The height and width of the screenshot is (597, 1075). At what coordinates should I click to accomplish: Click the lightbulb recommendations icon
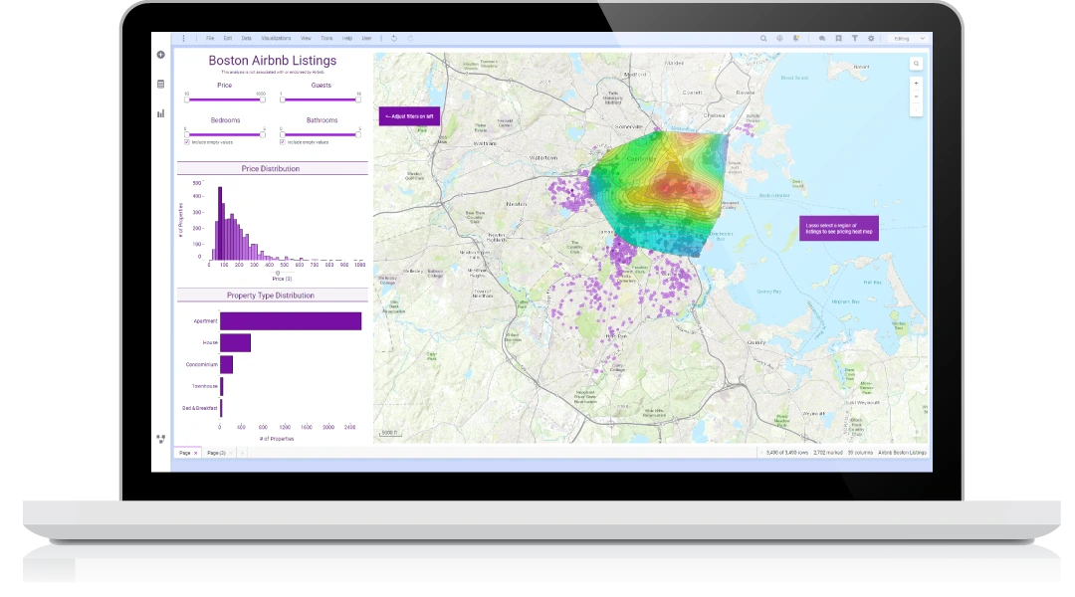779,39
